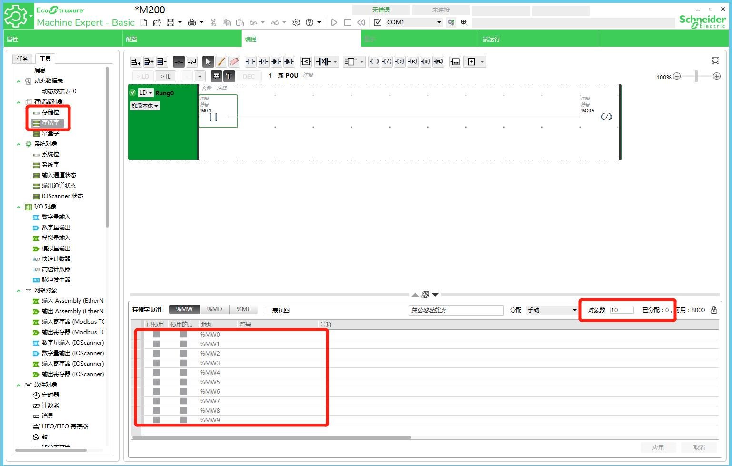Toggle the checkbox beside the COM1 port
Viewport: 732px width, 466px height.
(x=378, y=22)
